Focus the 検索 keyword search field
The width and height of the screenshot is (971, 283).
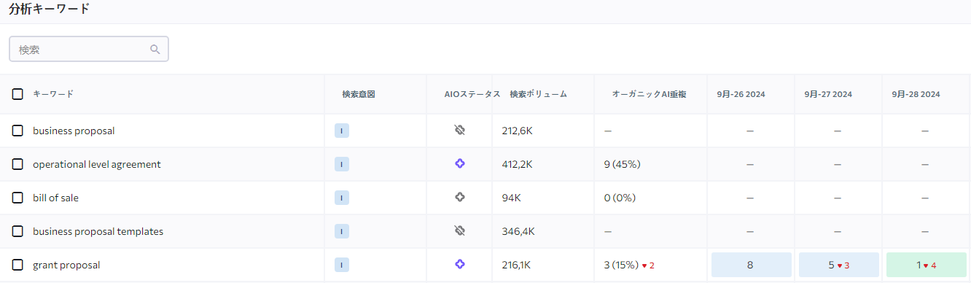(89, 50)
